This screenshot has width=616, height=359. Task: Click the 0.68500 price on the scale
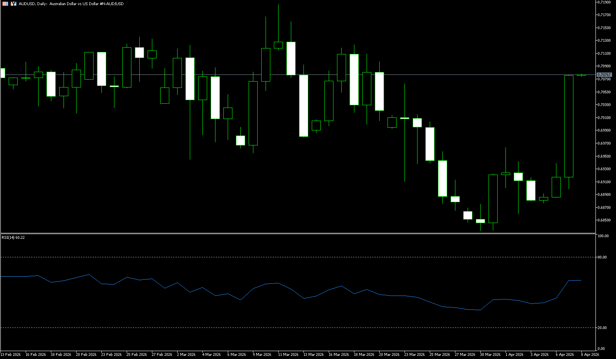click(x=604, y=220)
